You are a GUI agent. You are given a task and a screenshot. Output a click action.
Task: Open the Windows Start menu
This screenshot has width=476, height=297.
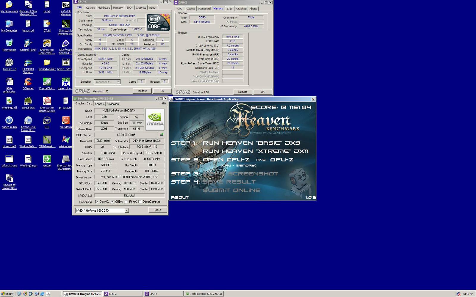pyautogui.click(x=7, y=294)
